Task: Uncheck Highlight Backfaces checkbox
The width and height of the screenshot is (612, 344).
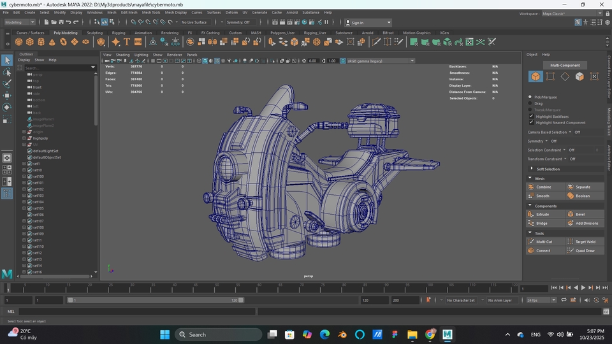Action: [531, 116]
